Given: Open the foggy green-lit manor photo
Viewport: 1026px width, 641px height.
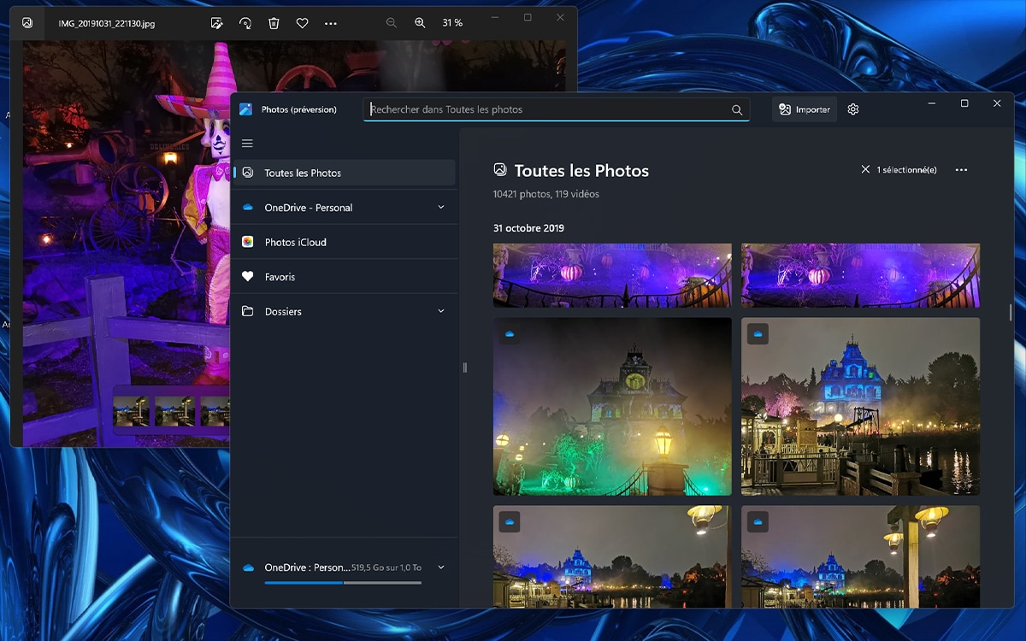Looking at the screenshot, I should pyautogui.click(x=612, y=407).
